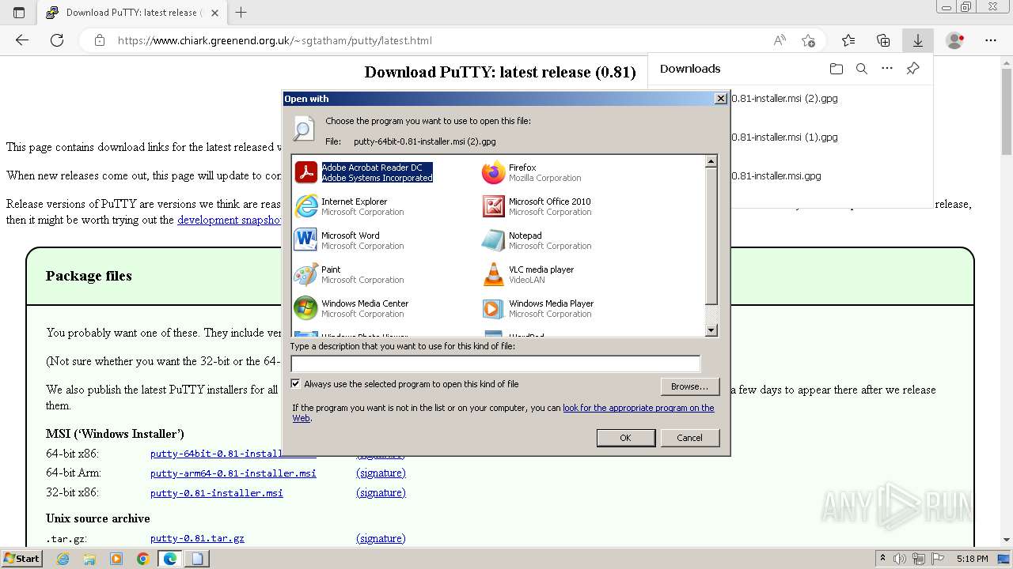This screenshot has height=569, width=1013.
Task: Show hidden system tray icons
Action: point(883,559)
